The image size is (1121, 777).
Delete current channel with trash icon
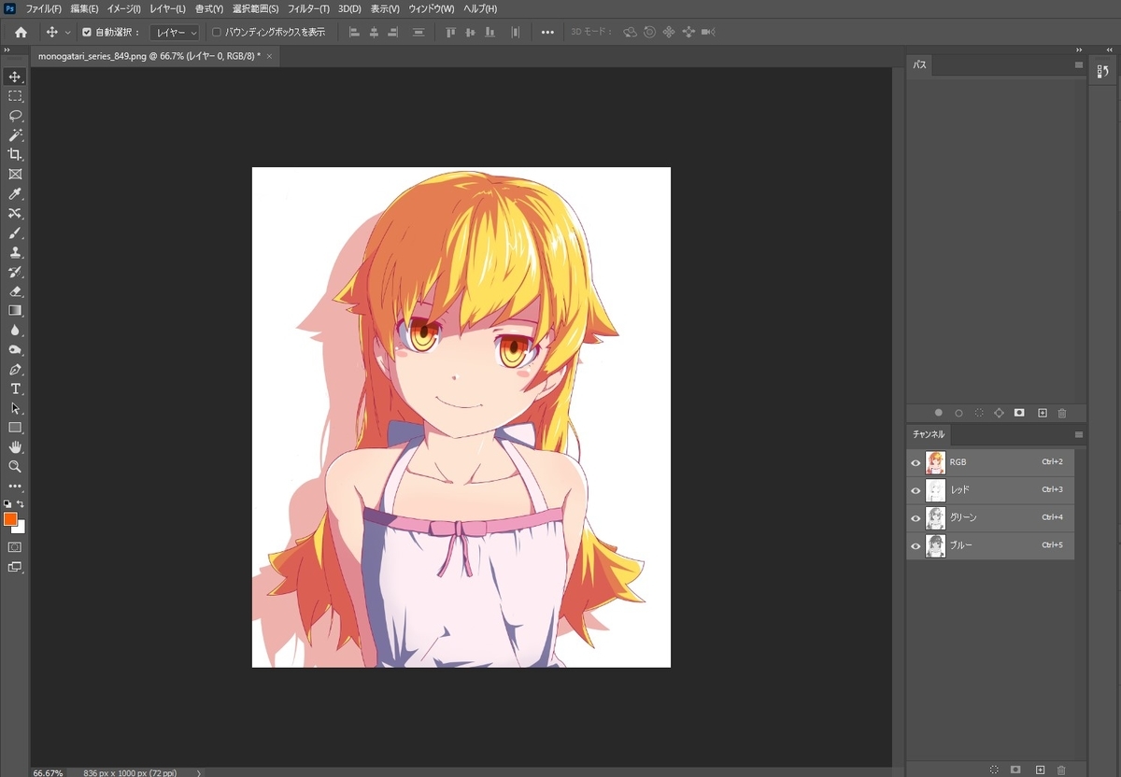pyautogui.click(x=1061, y=770)
